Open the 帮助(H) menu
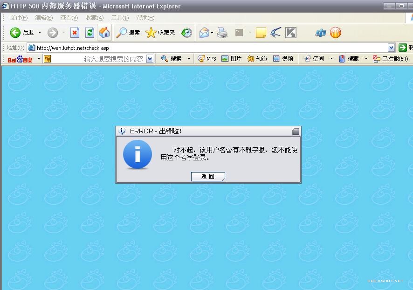The width and height of the screenshot is (413, 290). [x=145, y=18]
